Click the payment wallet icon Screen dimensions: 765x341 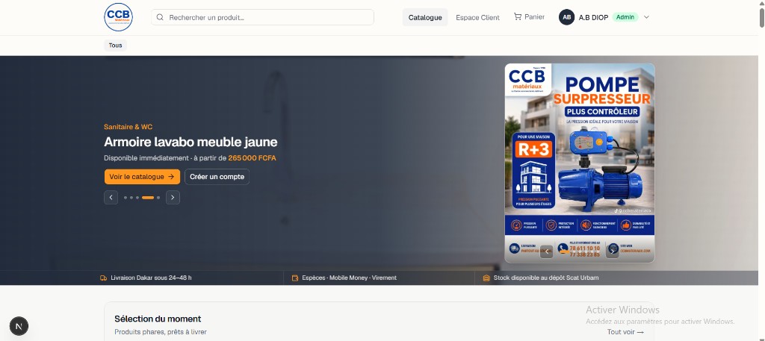point(294,278)
